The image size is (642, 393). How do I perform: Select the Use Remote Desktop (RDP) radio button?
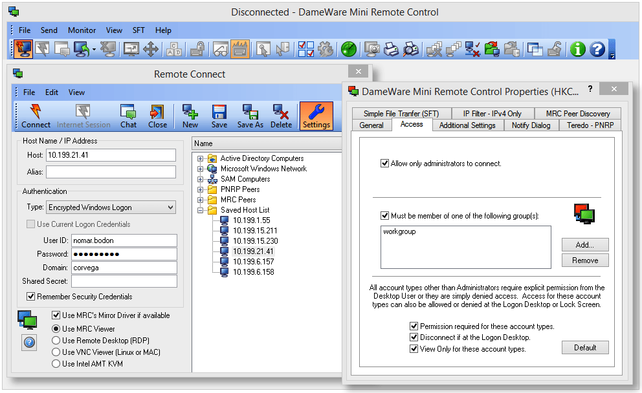(56, 341)
